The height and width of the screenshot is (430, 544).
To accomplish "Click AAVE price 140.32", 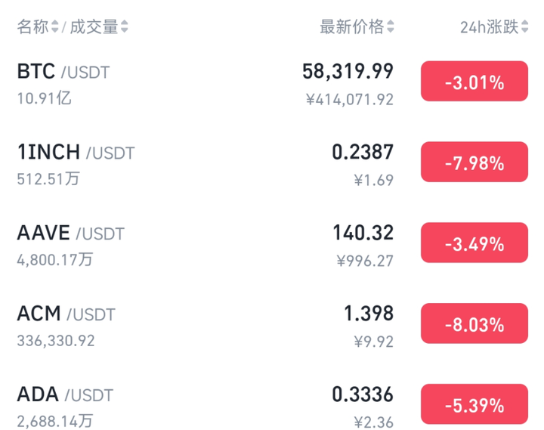I will point(363,233).
